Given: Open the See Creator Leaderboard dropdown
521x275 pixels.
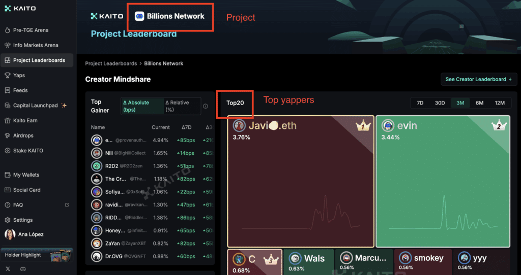Looking at the screenshot, I should coord(478,79).
